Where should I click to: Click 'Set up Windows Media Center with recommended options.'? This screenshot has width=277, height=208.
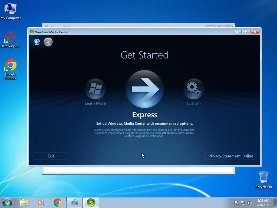coord(144,123)
